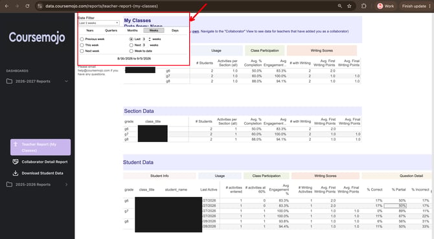The height and width of the screenshot is (239, 434).
Task: Select the Next N weeks radio option
Action: tap(131, 45)
